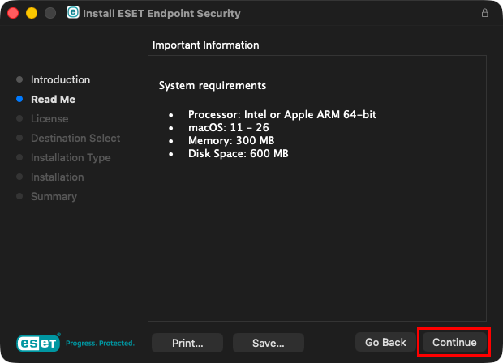Click the License step in the sidebar
The image size is (503, 363).
(x=49, y=118)
